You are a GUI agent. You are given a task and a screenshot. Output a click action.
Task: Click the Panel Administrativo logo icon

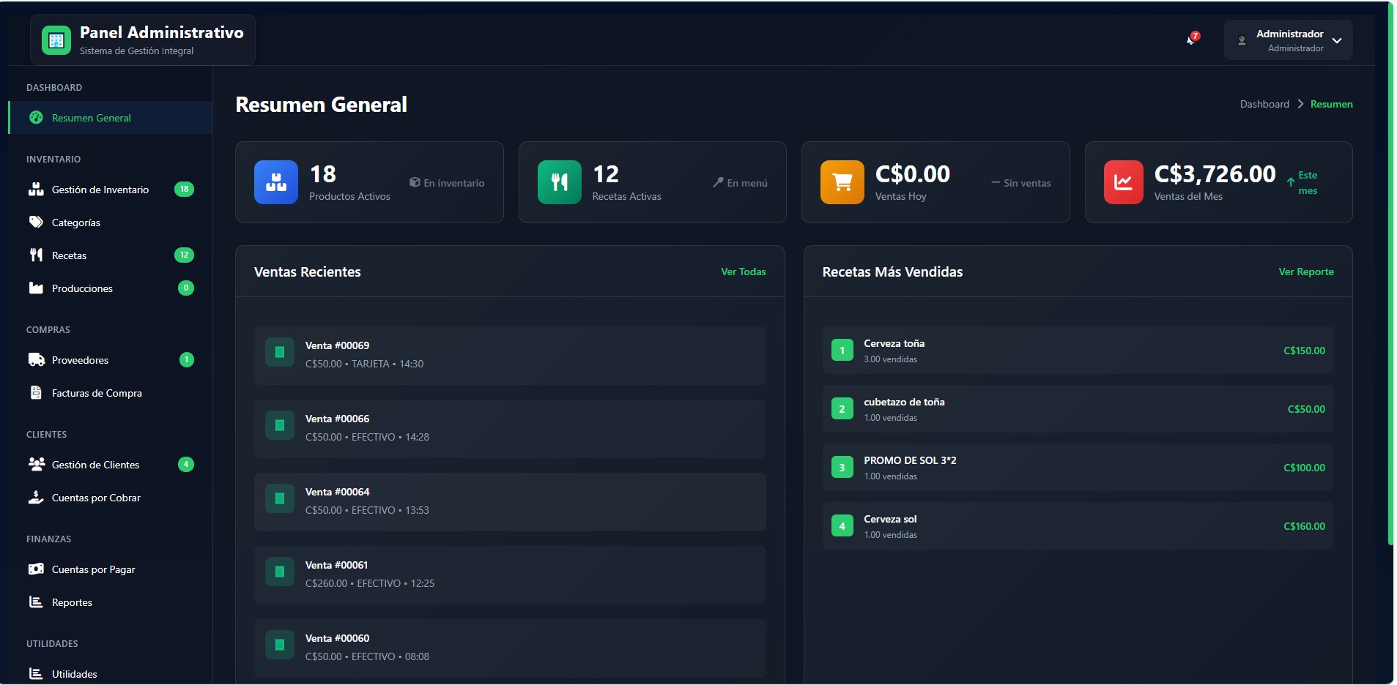tap(56, 40)
